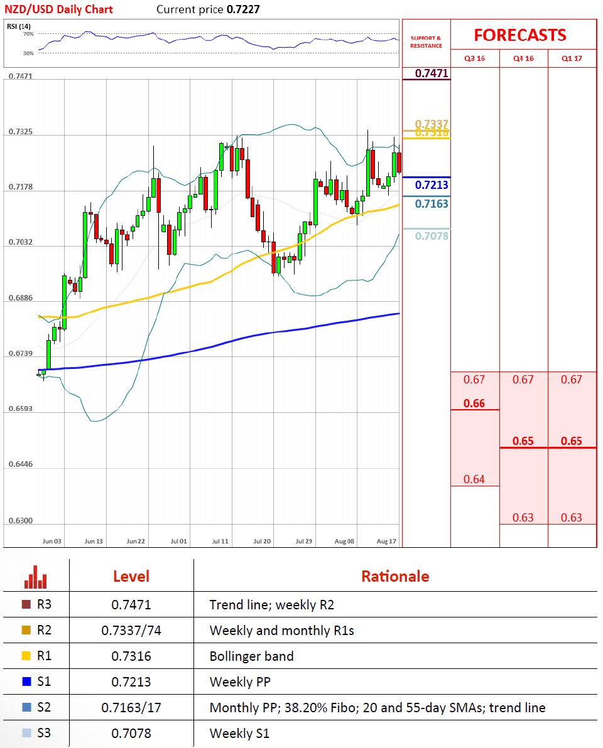Image resolution: width=603 pixels, height=748 pixels.
Task: Click the blue 0.7213 level beside the chart
Action: coord(432,185)
